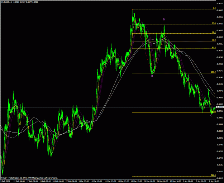Click the 0.9105 price axis value
Image resolution: width=224 pixels, height=183 pixels.
coord(220,84)
